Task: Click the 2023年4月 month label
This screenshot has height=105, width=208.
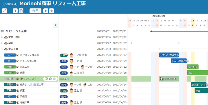Action: click(x=159, y=16)
